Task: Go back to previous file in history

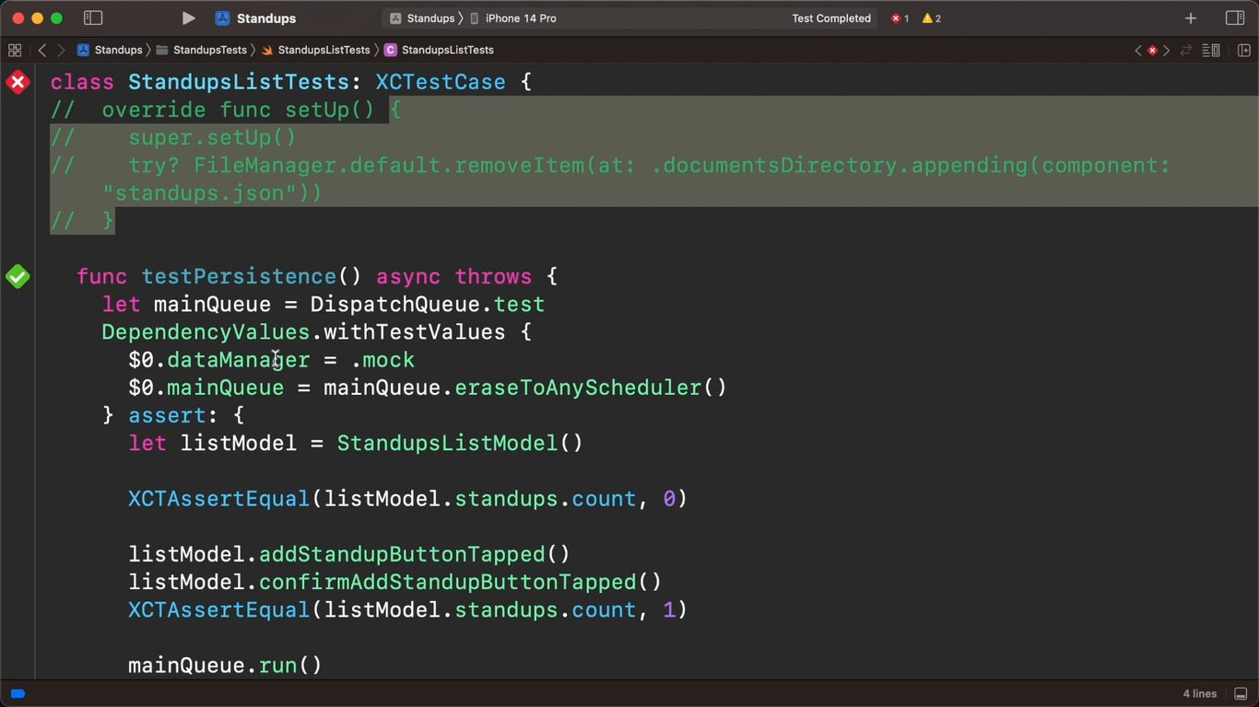Action: (42, 50)
